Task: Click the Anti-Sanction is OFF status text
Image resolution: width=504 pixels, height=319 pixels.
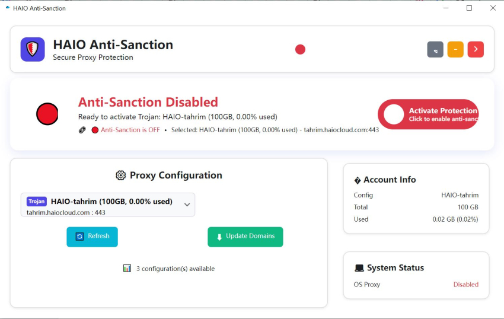Action: pyautogui.click(x=130, y=130)
